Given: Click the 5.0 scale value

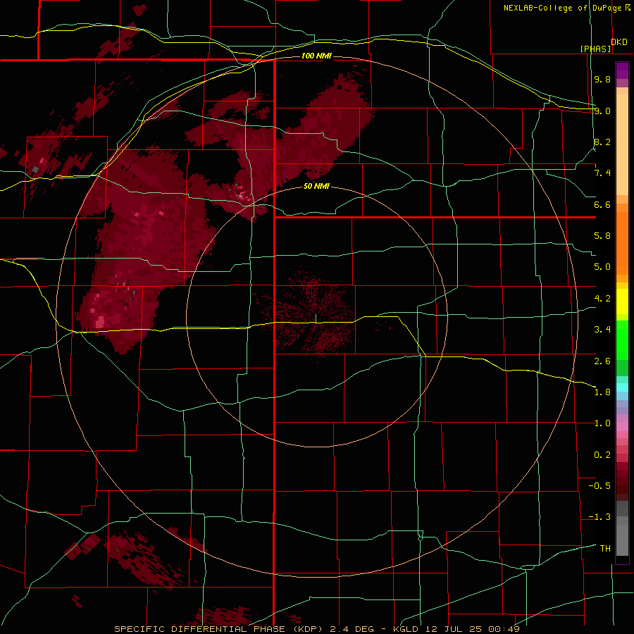Looking at the screenshot, I should click(602, 267).
